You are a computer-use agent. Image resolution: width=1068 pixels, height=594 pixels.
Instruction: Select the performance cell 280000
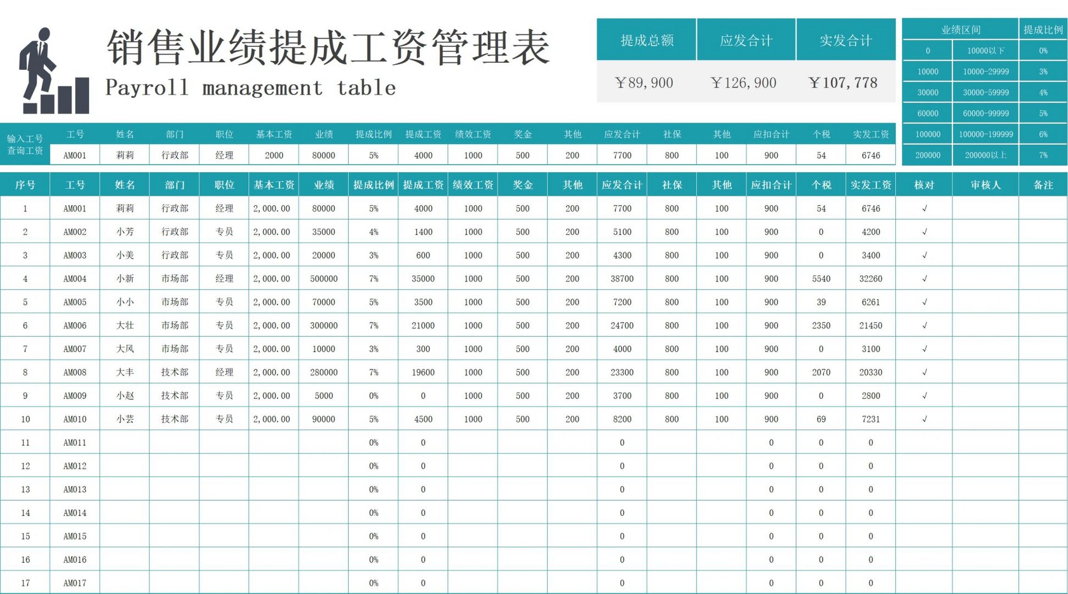(x=323, y=372)
